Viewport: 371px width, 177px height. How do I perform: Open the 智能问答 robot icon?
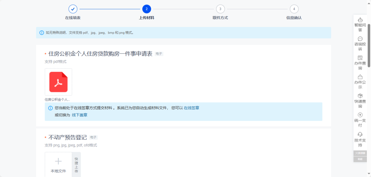coord(360,20)
